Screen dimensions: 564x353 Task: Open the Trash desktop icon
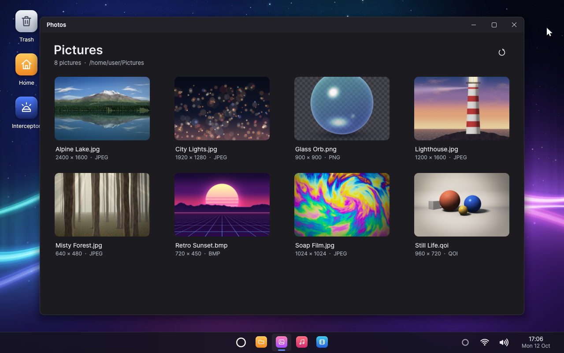26,21
